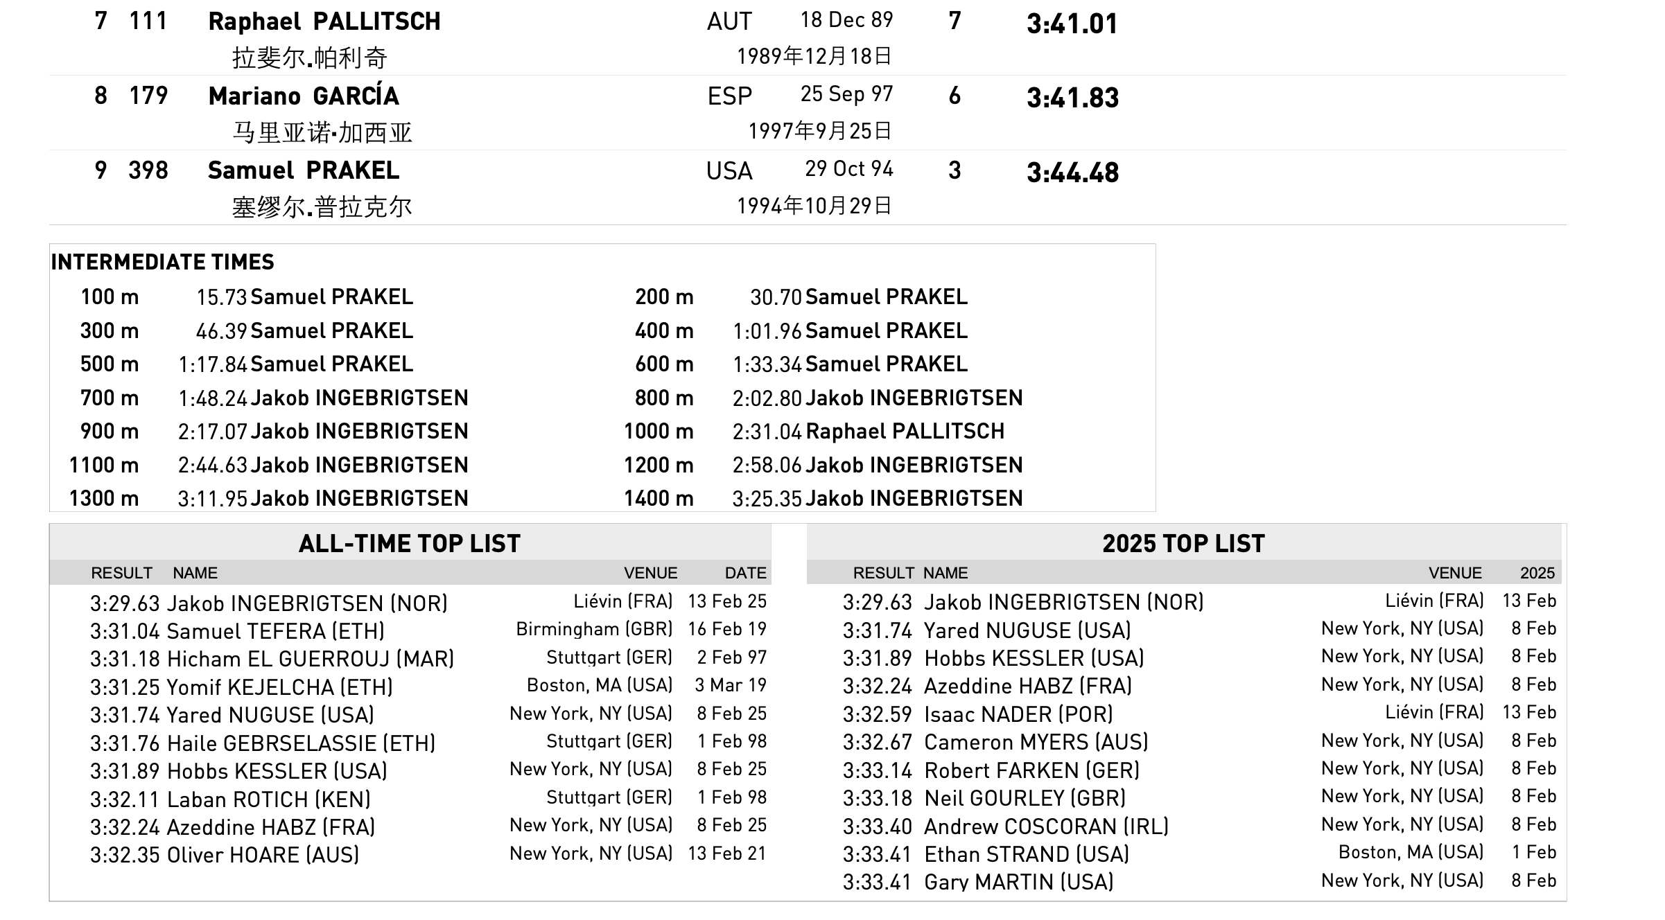Click Hicham EL GUERROUJ (MAR) entry
1665x920 pixels.
(310, 659)
